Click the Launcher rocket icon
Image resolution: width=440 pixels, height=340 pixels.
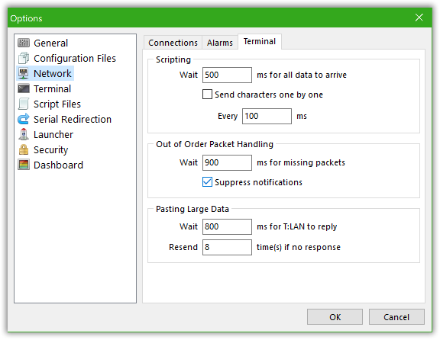[24, 134]
